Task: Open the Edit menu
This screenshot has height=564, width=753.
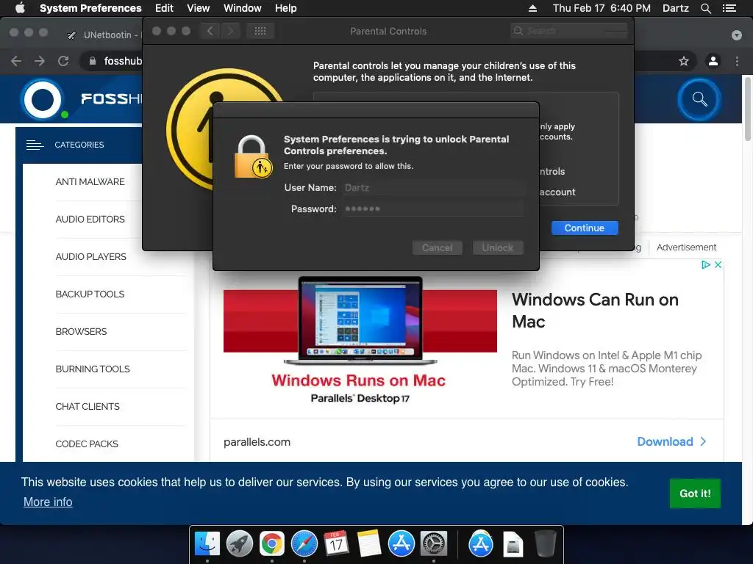Action: pyautogui.click(x=164, y=8)
